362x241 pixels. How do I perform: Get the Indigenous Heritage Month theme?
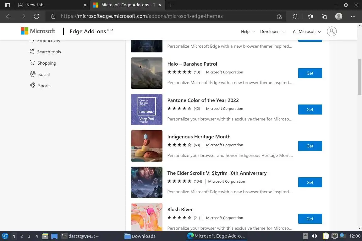pyautogui.click(x=310, y=146)
